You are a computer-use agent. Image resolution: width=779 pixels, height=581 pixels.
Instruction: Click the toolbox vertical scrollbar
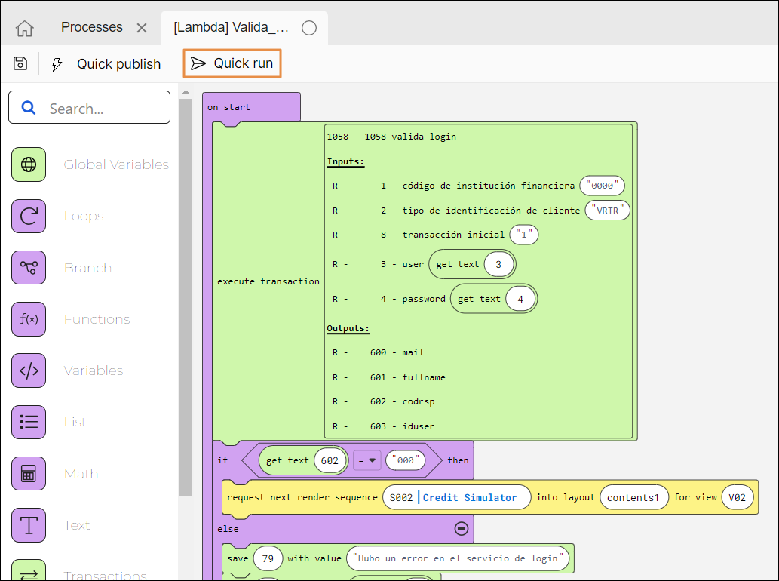pyautogui.click(x=186, y=294)
